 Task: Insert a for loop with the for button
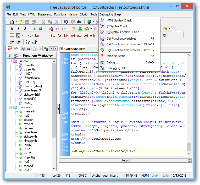(59, 35)
